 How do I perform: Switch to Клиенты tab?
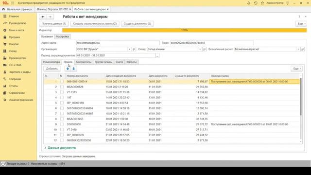pyautogui.click(x=132, y=62)
